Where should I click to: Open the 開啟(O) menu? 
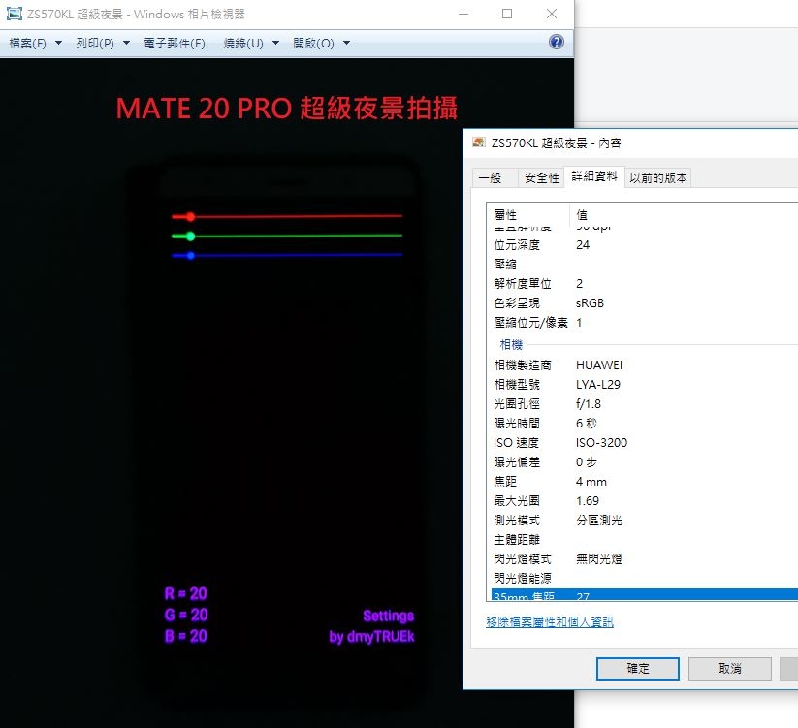[x=313, y=44]
